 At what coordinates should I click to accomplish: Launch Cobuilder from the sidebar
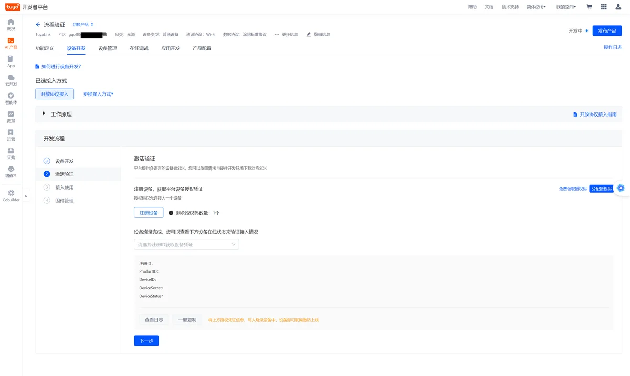[11, 195]
